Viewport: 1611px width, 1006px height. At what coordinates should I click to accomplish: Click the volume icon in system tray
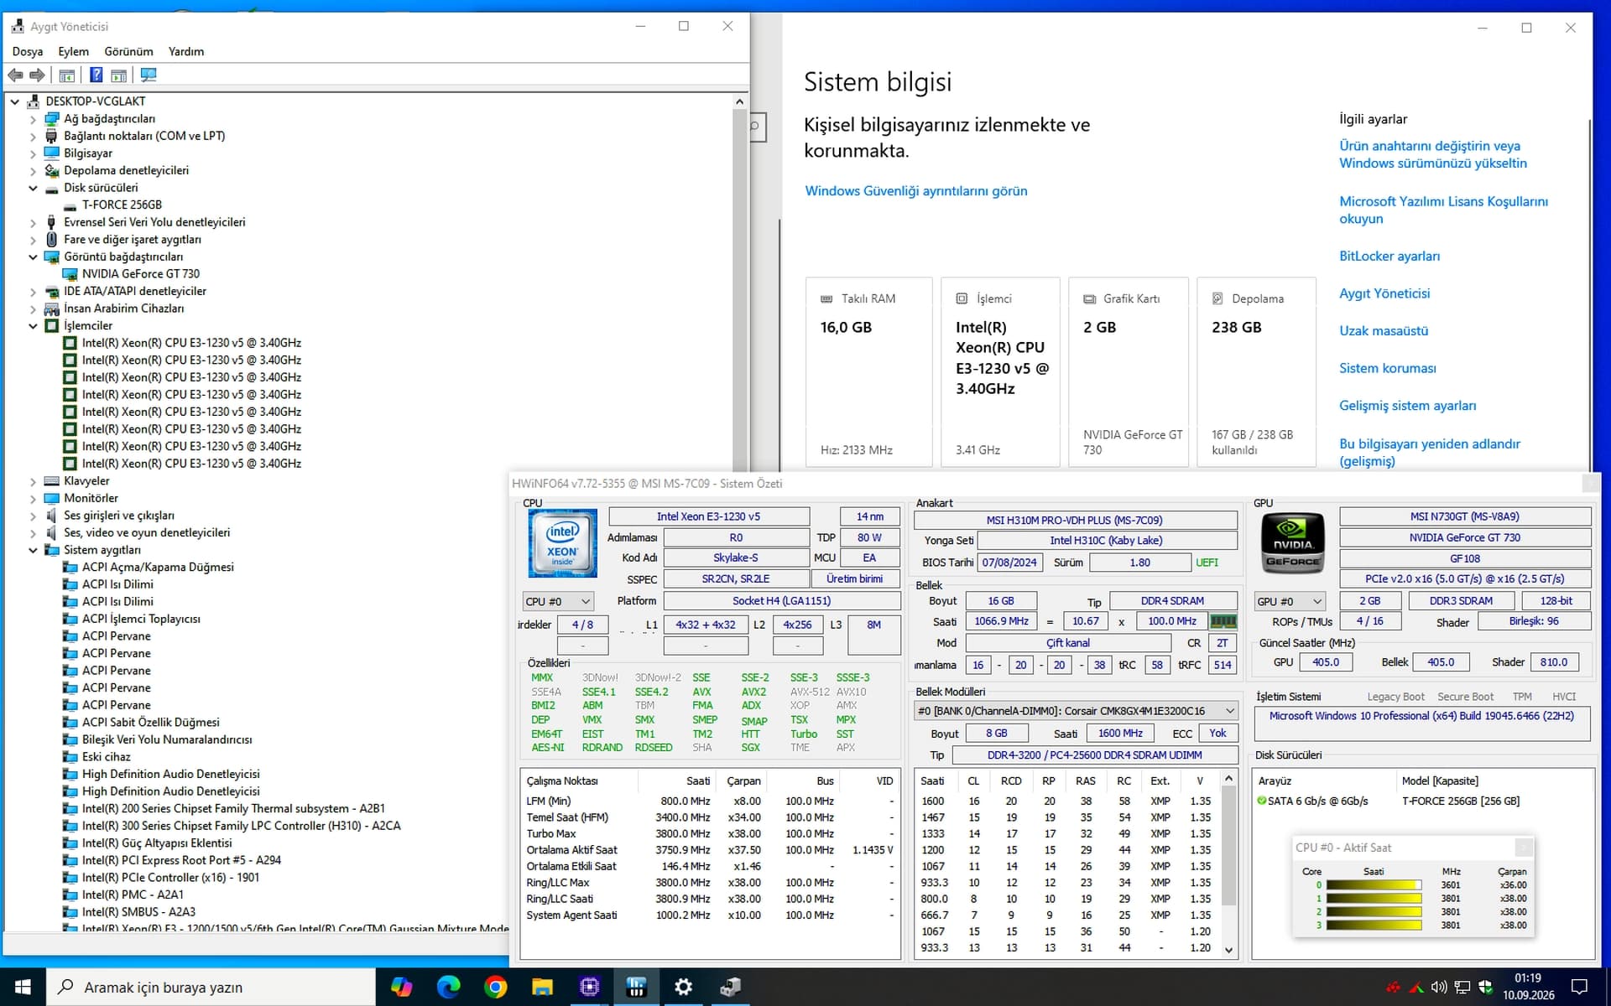coord(1439,988)
